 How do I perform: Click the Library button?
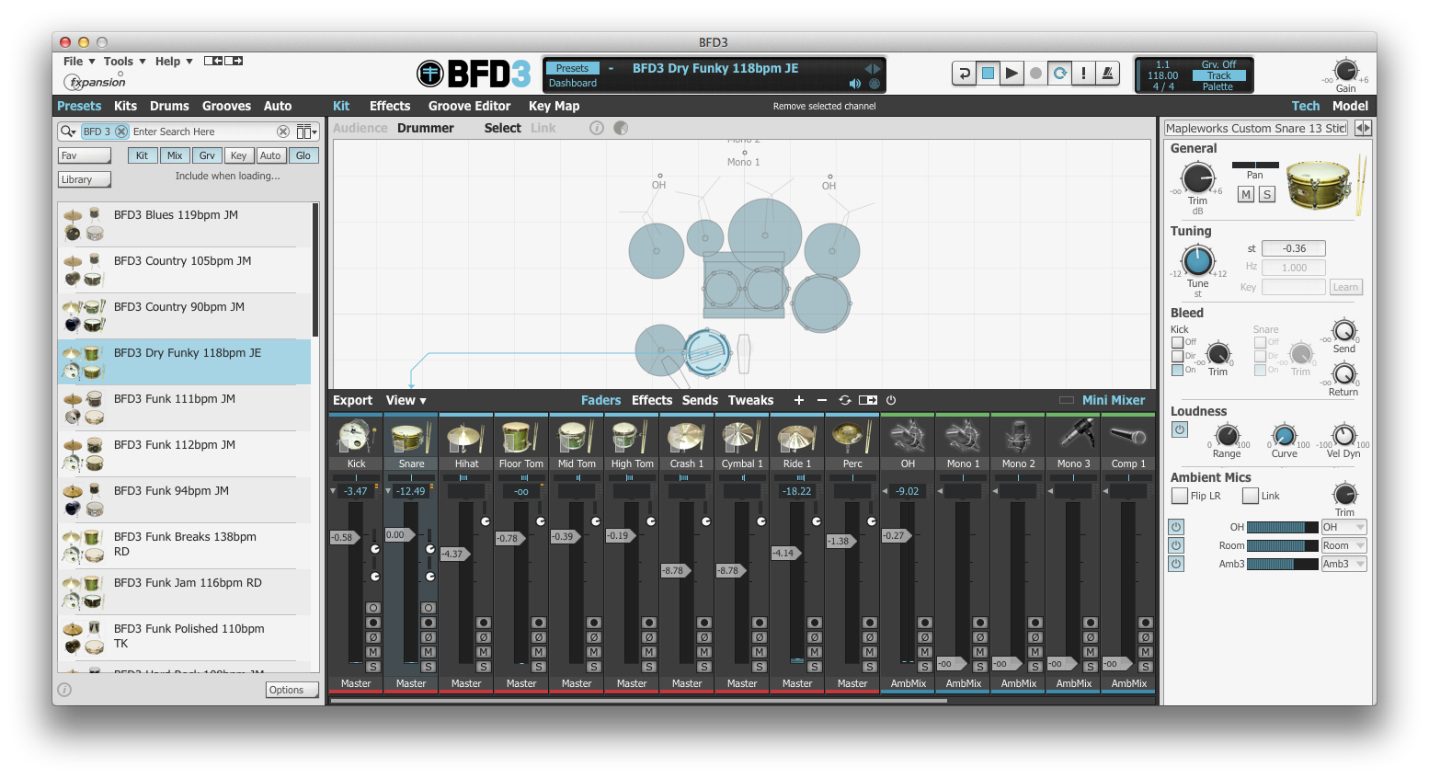point(85,179)
